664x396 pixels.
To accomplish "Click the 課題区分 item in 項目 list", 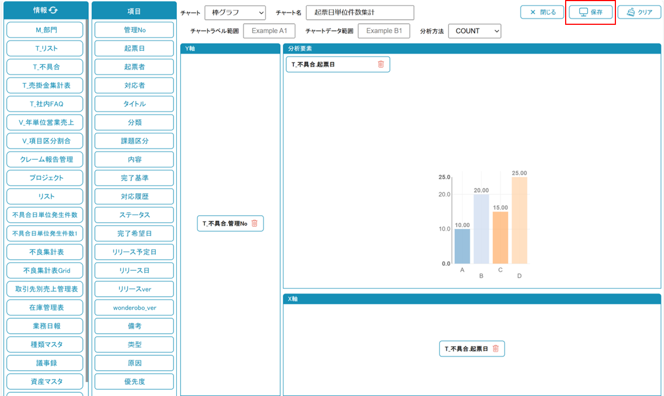I will click(134, 141).
